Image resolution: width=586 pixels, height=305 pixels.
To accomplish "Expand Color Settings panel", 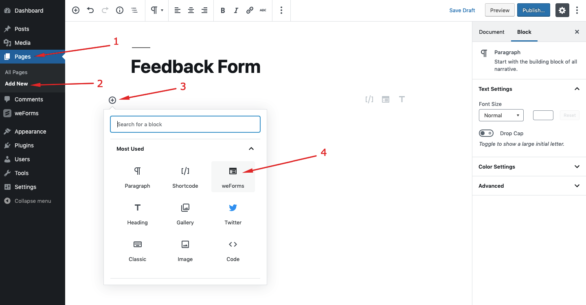I will tap(529, 167).
